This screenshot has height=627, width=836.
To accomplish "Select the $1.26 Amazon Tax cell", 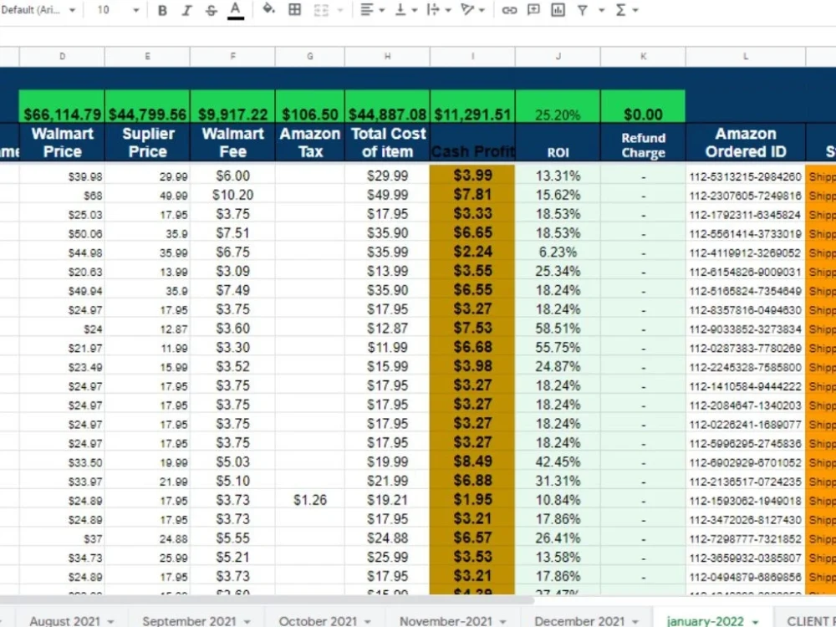I will [310, 500].
